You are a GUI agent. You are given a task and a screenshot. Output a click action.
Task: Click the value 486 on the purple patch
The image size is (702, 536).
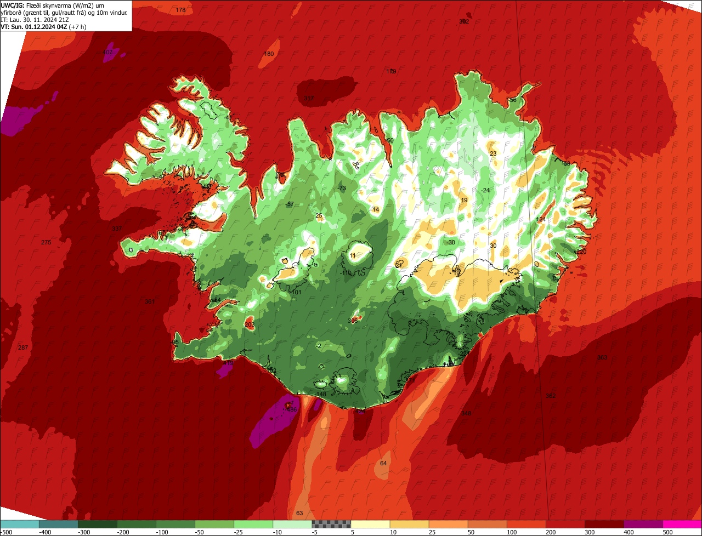point(291,409)
